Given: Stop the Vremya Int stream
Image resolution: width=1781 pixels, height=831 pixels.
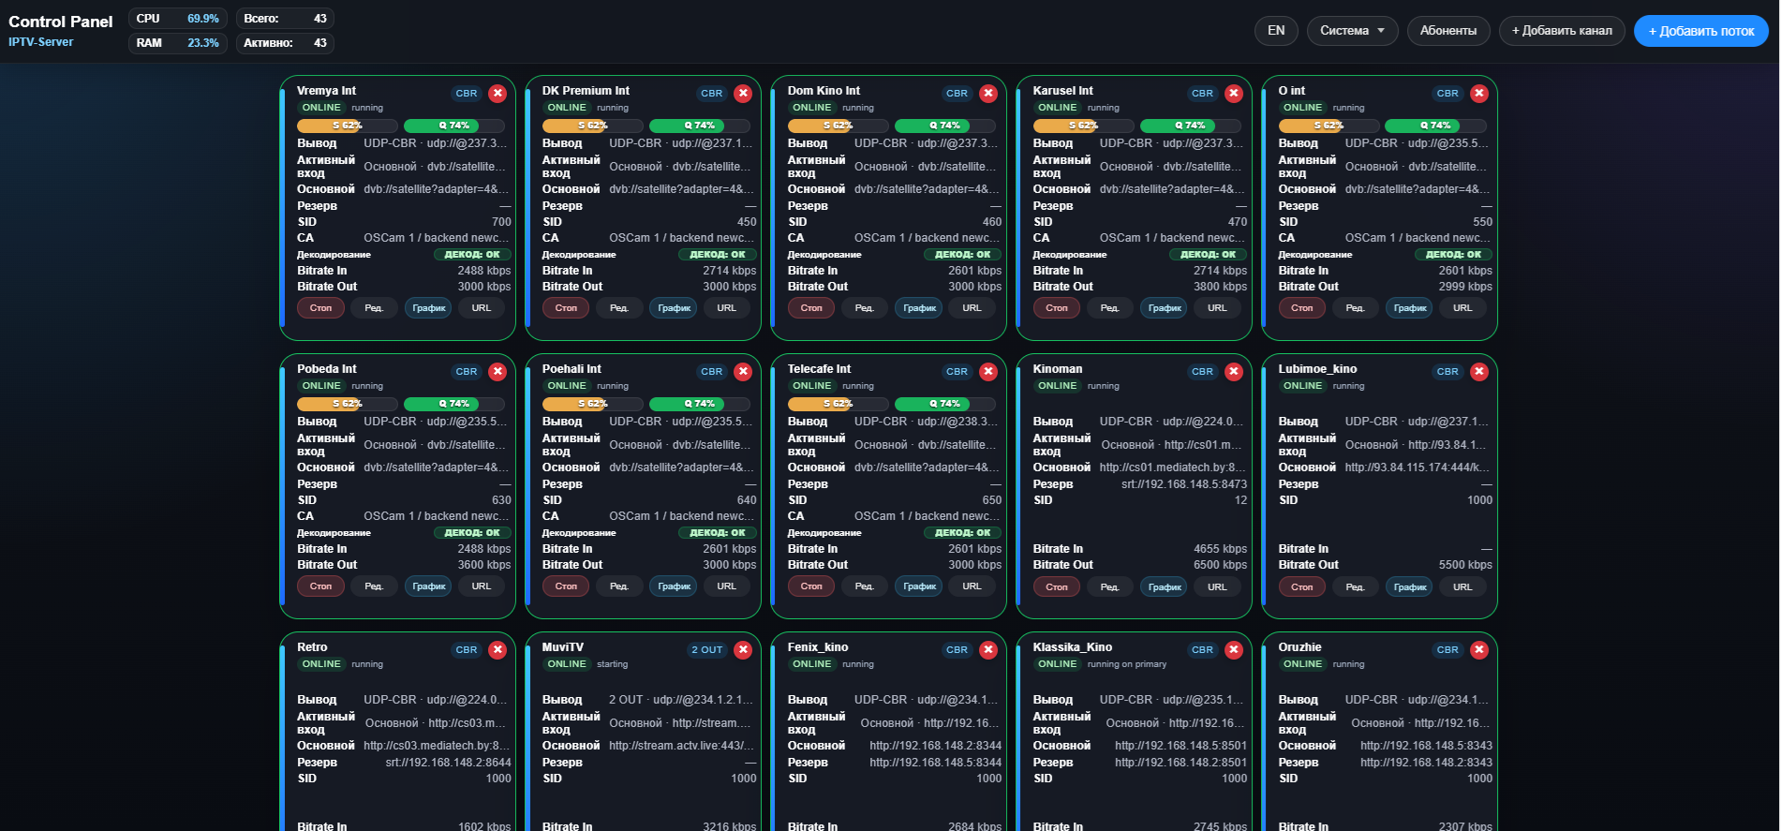Looking at the screenshot, I should point(321,308).
